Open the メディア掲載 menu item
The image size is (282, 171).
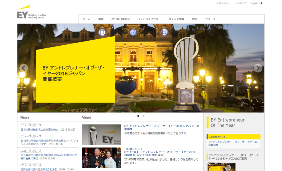(177, 19)
